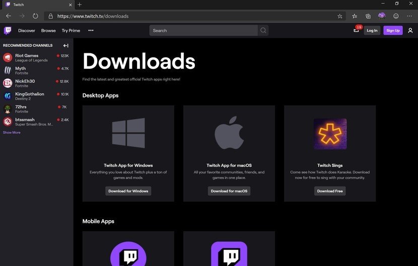The height and width of the screenshot is (266, 418).
Task: Click the purple Sign Up button
Action: (x=393, y=31)
